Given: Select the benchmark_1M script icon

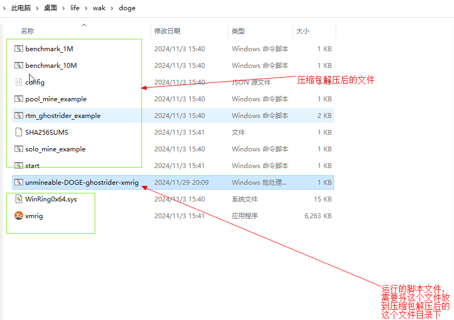Looking at the screenshot, I should tap(18, 48).
